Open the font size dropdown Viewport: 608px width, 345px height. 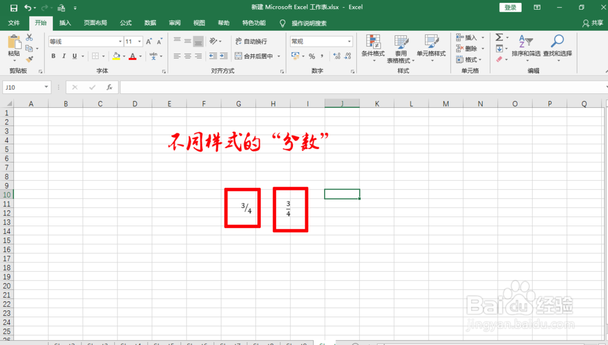139,41
